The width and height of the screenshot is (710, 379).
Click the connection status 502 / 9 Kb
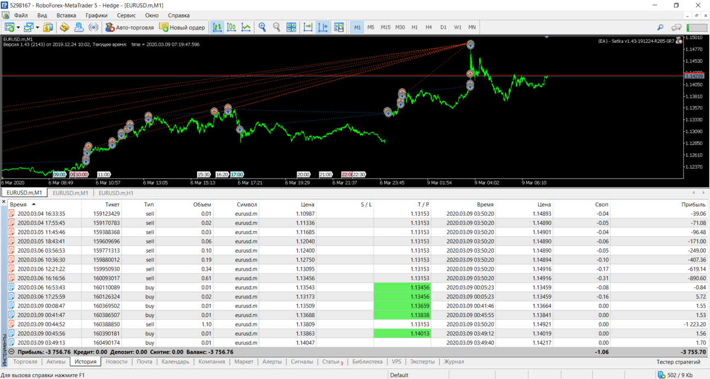[676, 375]
